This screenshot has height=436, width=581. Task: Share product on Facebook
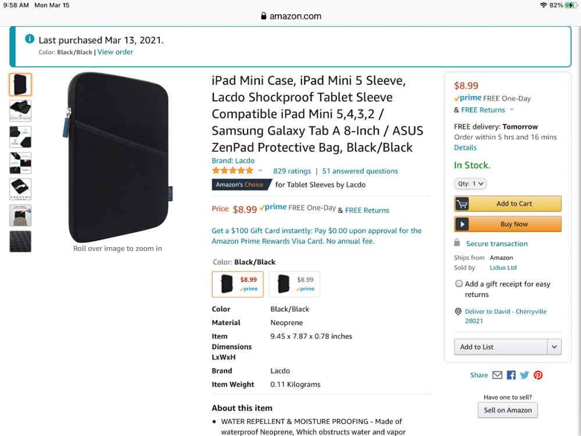click(x=511, y=375)
